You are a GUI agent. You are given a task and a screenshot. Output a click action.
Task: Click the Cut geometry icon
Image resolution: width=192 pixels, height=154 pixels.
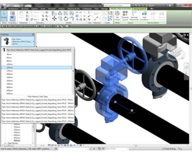coord(32,16)
